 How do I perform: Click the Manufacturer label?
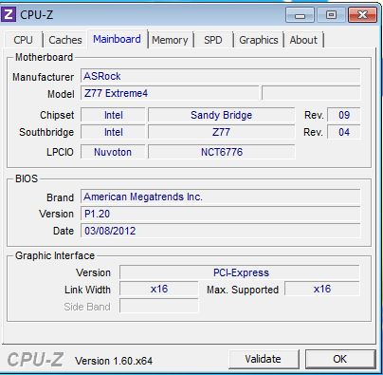pos(43,77)
